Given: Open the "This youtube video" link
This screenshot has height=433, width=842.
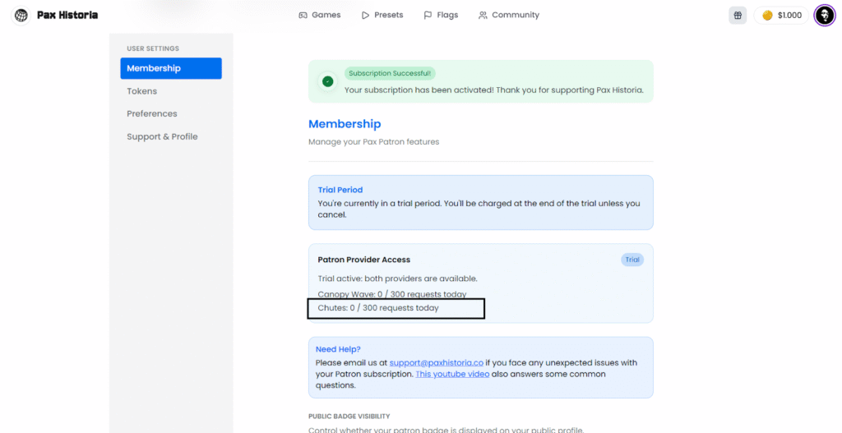Looking at the screenshot, I should pos(452,374).
